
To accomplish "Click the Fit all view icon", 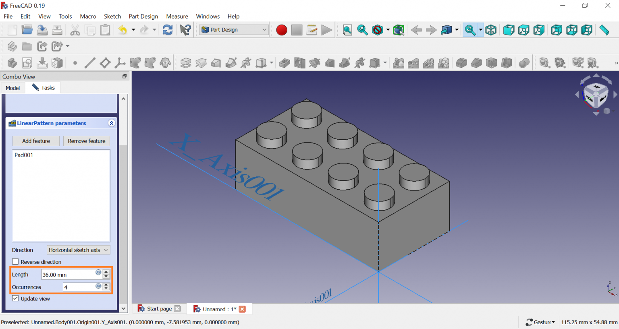I will [x=347, y=30].
